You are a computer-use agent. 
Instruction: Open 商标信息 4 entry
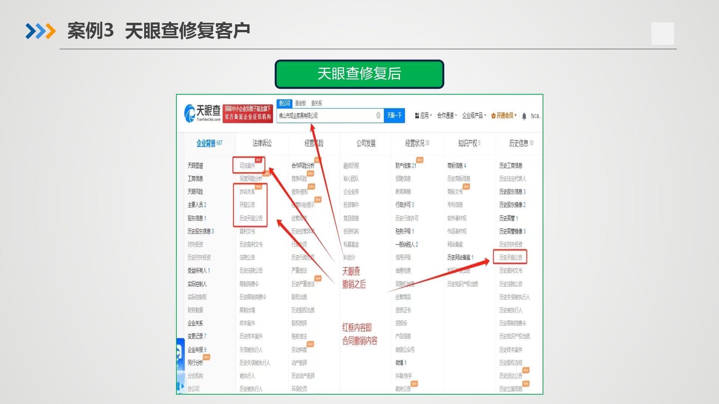(x=456, y=166)
